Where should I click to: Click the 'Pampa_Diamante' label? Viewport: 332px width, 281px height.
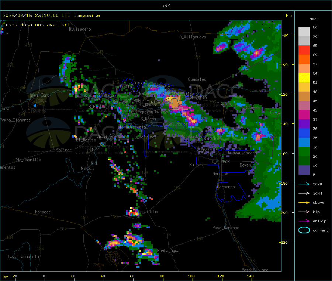tap(15, 120)
